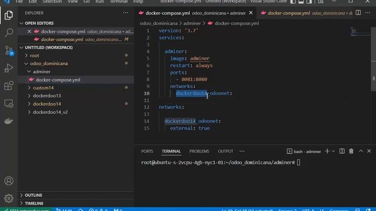Split the editor to the right

pos(358,13)
